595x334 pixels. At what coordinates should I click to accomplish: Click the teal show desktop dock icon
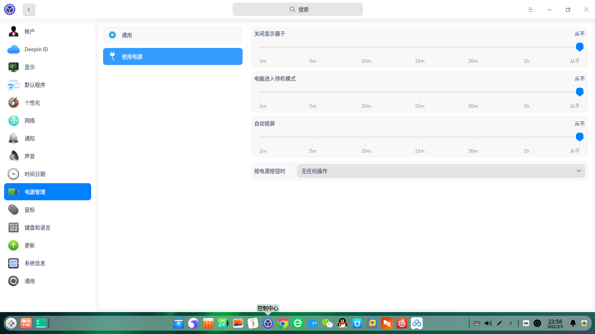(41, 323)
